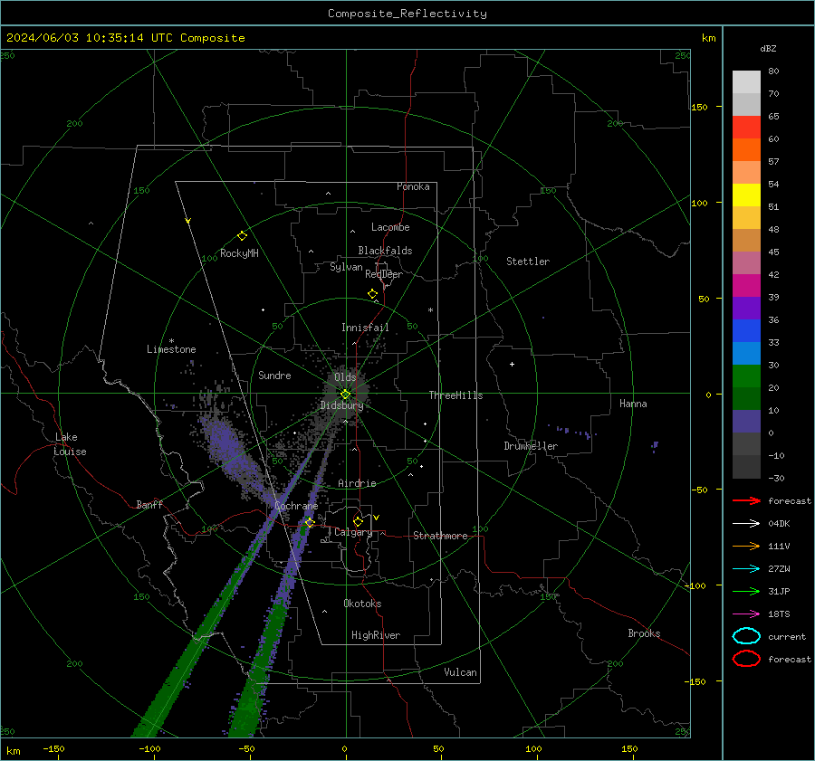The width and height of the screenshot is (815, 761).
Task: Click the Sundre label on map
Action: click(274, 375)
